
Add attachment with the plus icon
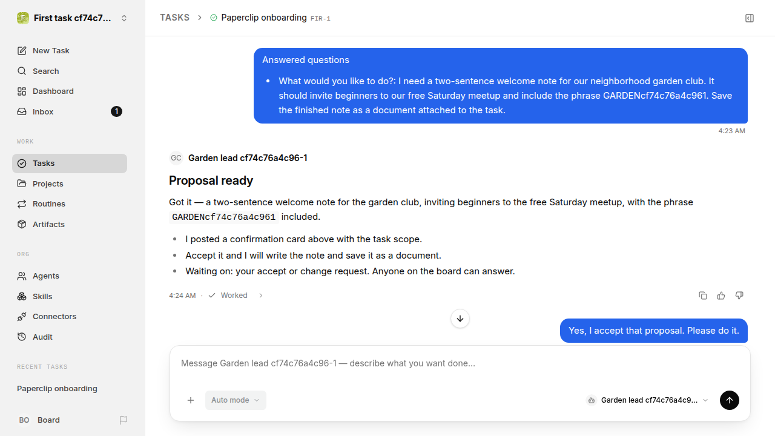tap(191, 400)
